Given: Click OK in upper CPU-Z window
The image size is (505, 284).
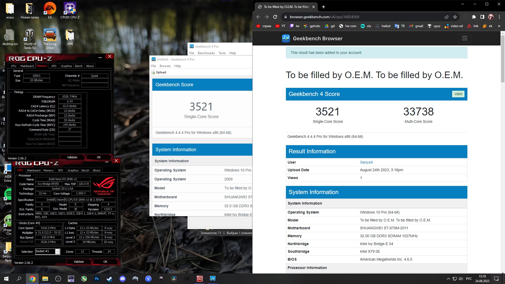Looking at the screenshot, I should click(99, 157).
